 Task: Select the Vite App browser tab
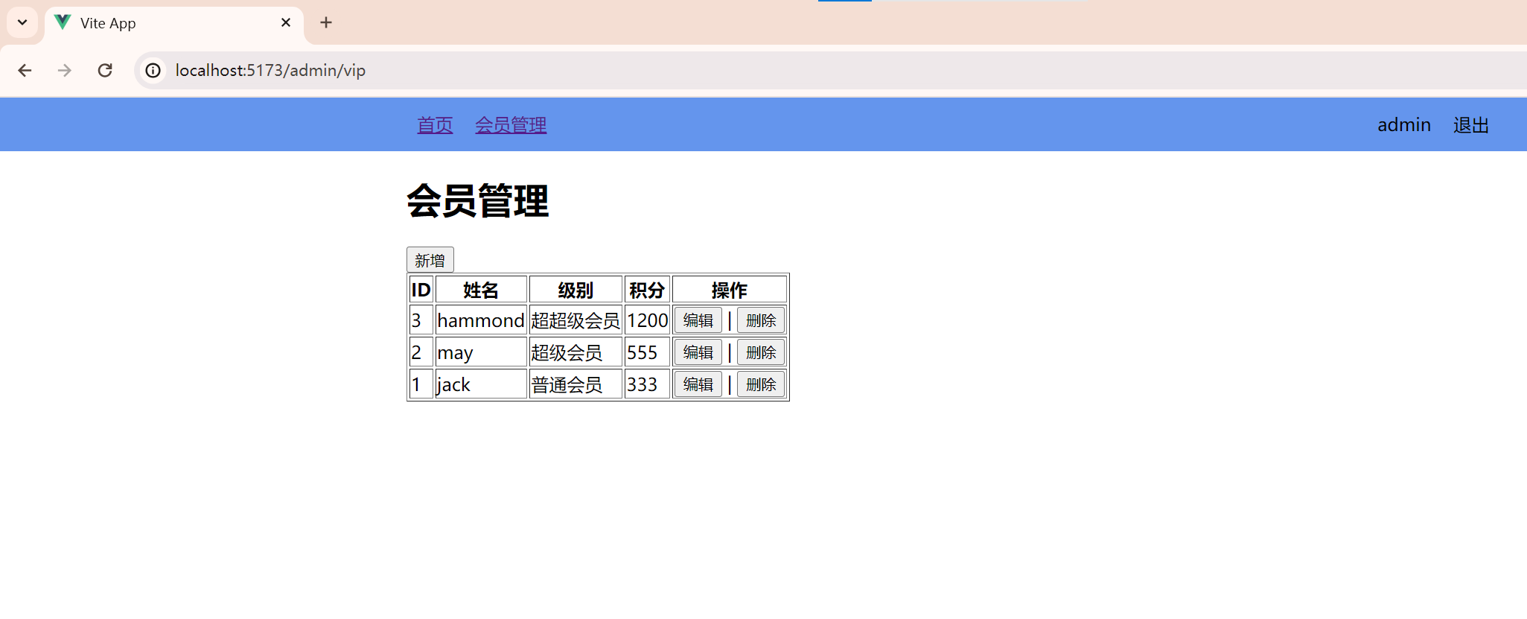(x=174, y=23)
